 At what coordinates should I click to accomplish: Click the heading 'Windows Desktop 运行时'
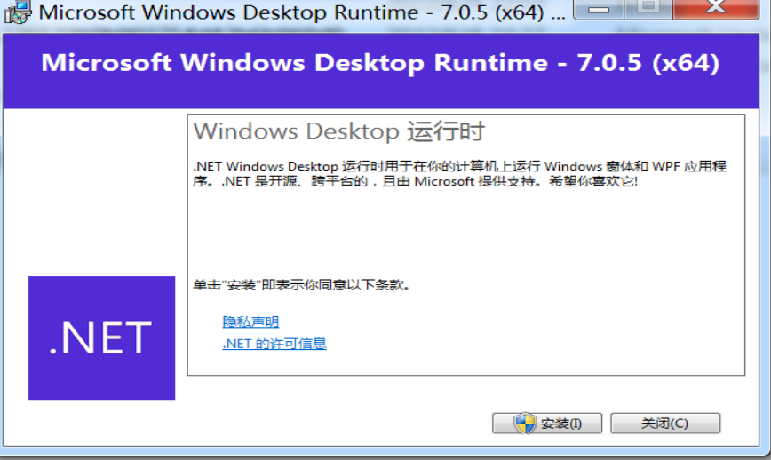(x=339, y=131)
